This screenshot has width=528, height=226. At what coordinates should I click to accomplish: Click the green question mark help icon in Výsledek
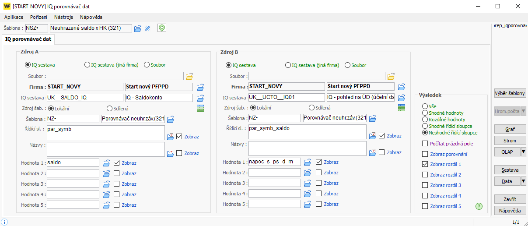pyautogui.click(x=479, y=206)
